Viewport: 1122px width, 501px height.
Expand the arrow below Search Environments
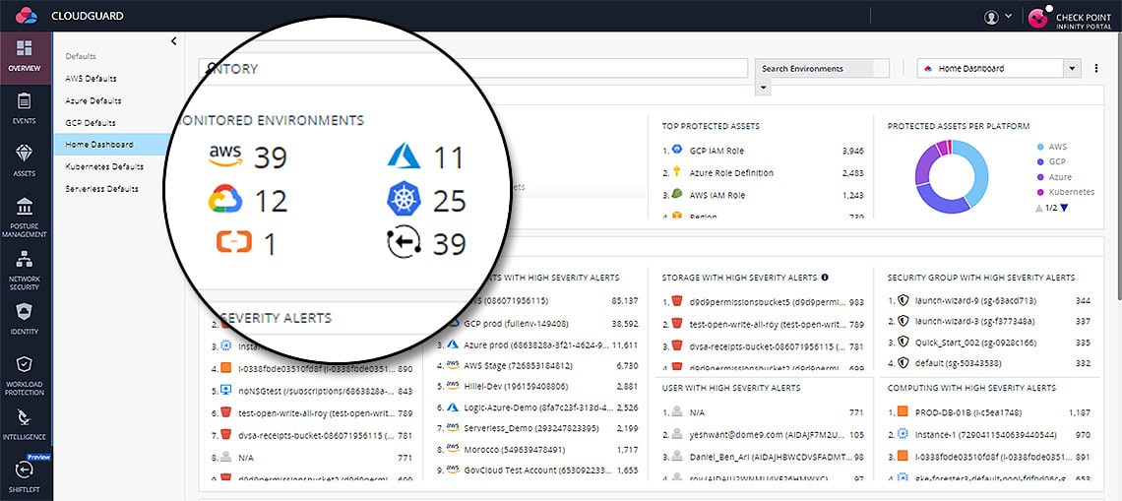point(764,88)
